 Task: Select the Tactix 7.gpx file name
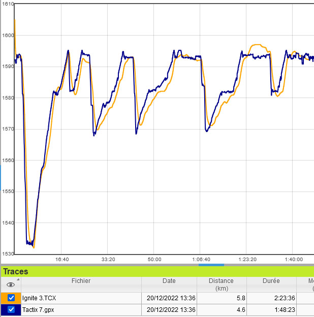point(38,309)
